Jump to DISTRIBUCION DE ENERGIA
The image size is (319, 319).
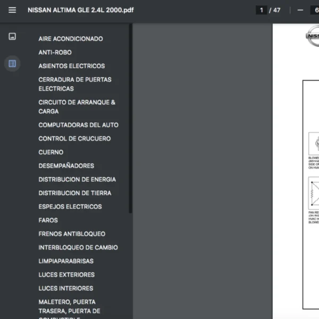click(x=77, y=180)
